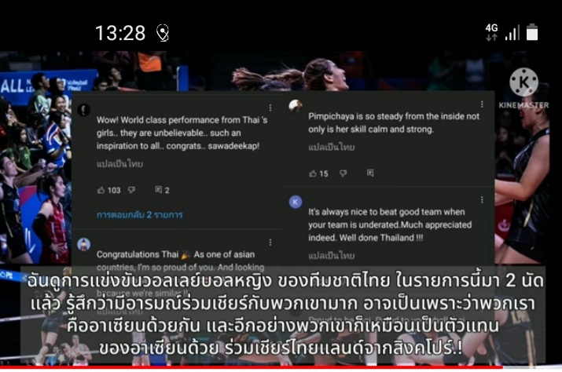This screenshot has width=562, height=372.
Task: Translate the 'Well done Thailand' comment to Thai
Action: pos(332,256)
